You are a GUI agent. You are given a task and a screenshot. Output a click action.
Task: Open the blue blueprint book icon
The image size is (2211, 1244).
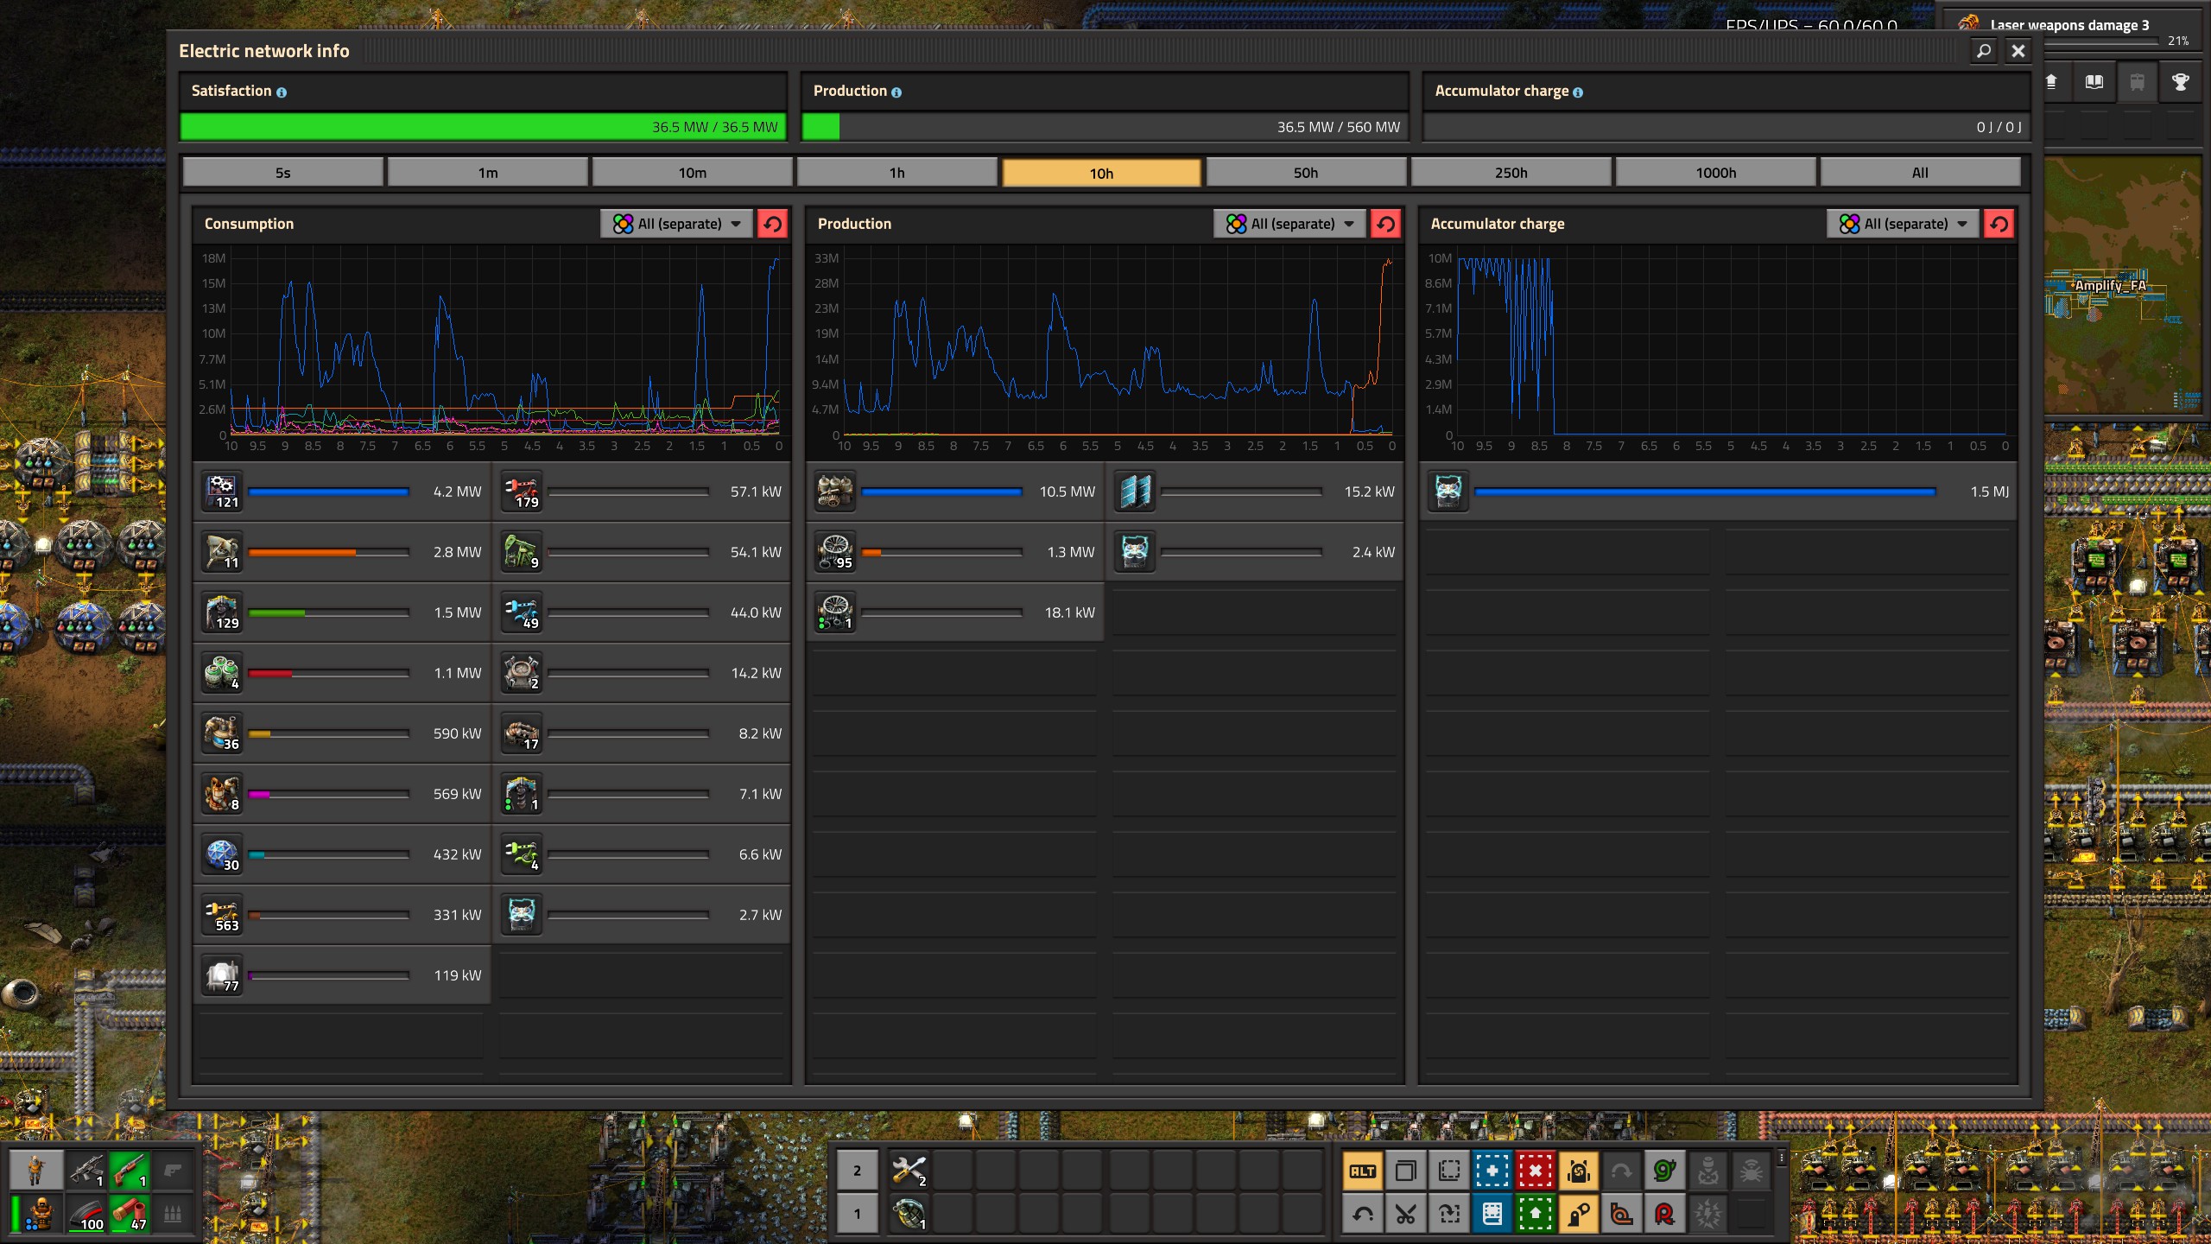tap(1492, 1215)
